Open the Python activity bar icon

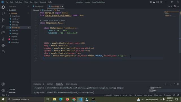[x=3, y=45]
